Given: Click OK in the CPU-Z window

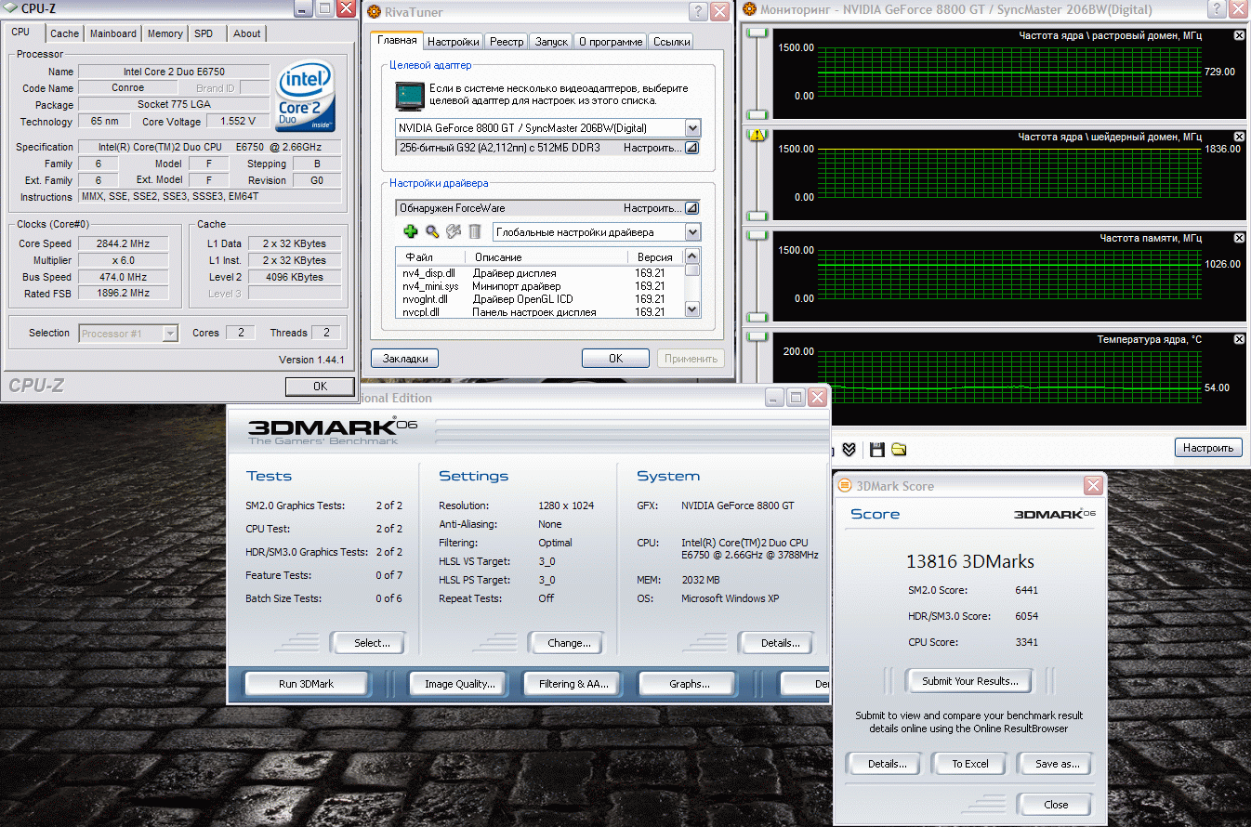Looking at the screenshot, I should pyautogui.click(x=320, y=387).
